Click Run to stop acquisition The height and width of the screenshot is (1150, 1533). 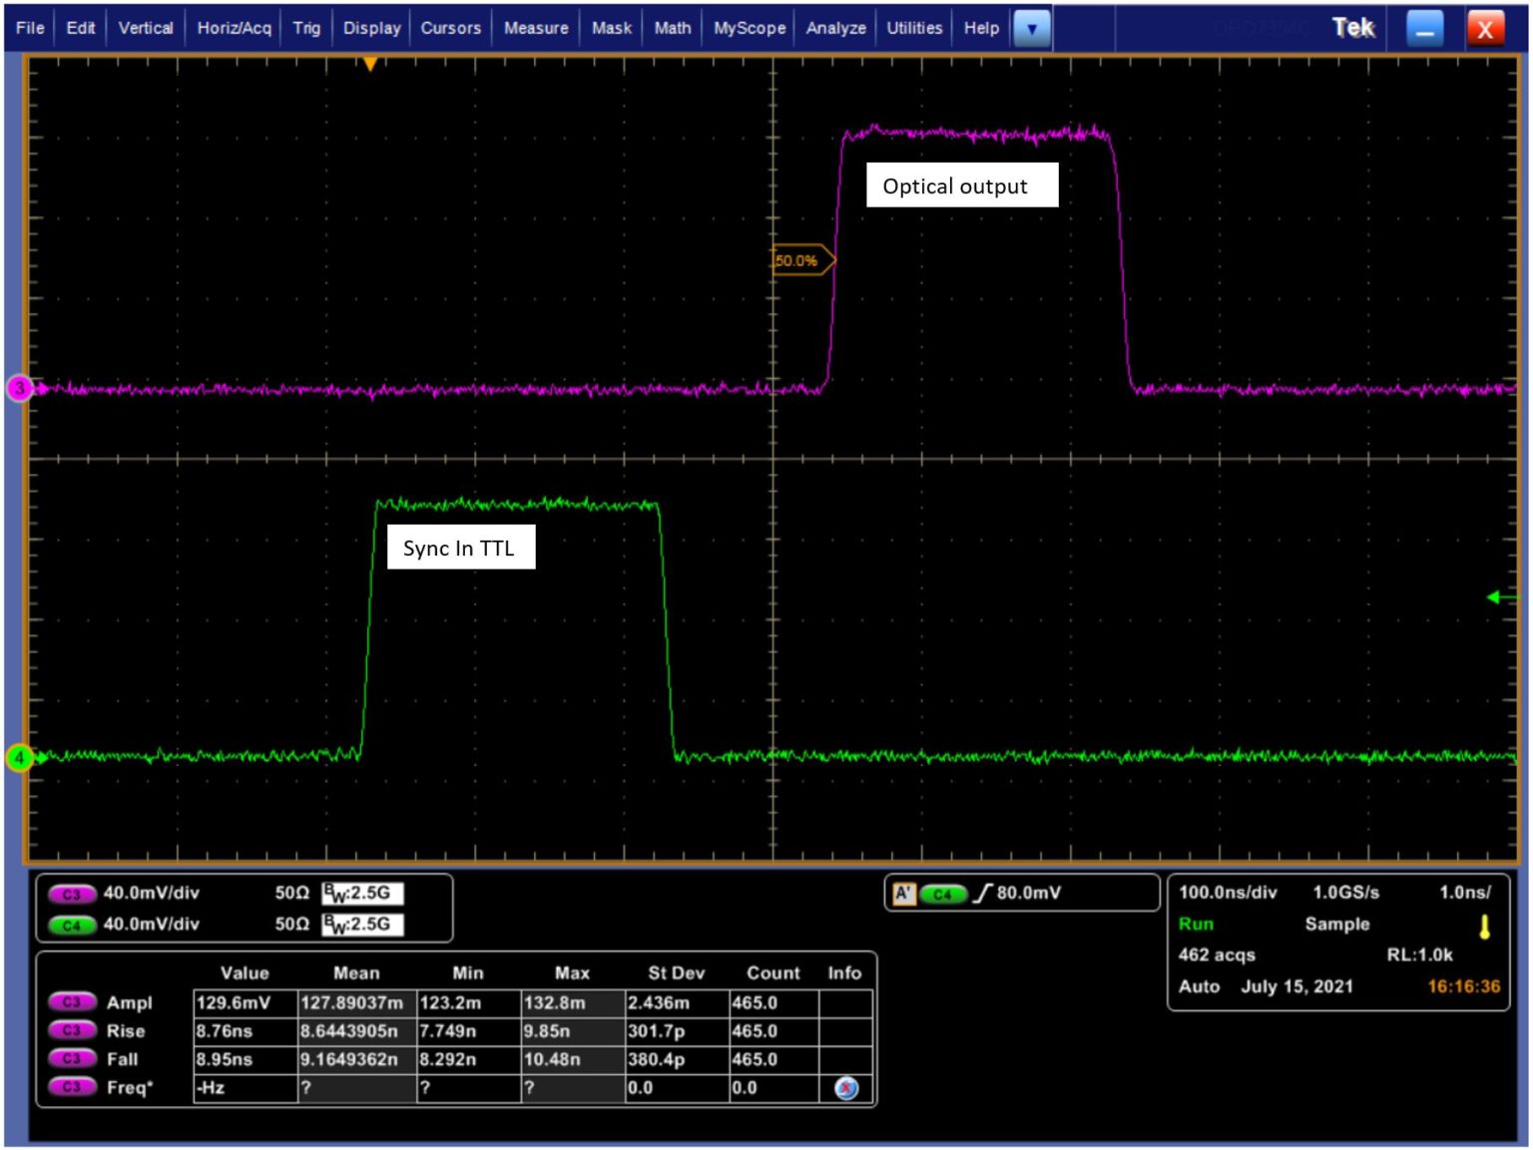[1195, 925]
